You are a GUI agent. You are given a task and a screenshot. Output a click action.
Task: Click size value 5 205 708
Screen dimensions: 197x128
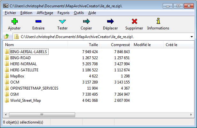(x=90, y=64)
